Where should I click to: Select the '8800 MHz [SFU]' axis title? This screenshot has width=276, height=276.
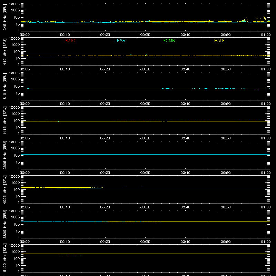pos(5,224)
